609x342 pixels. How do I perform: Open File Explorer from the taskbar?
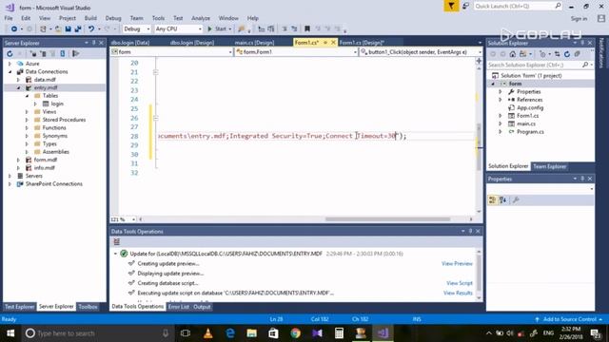click(251, 333)
